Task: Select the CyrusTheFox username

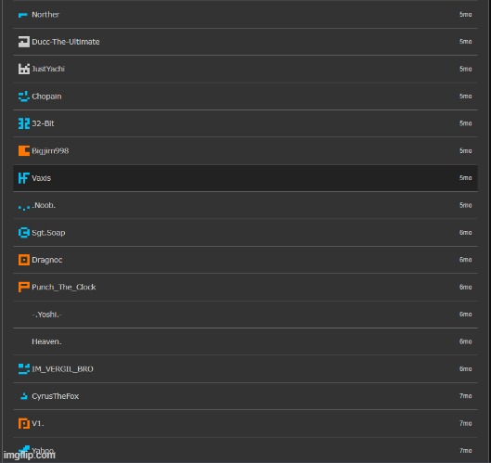Action: coord(56,396)
